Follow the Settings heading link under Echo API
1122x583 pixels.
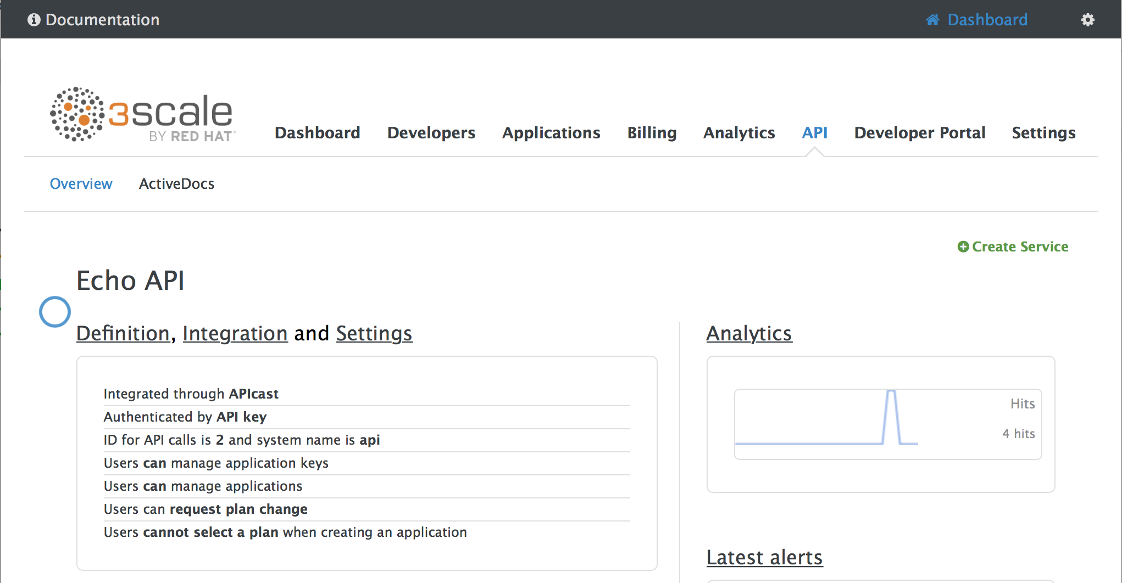[374, 333]
